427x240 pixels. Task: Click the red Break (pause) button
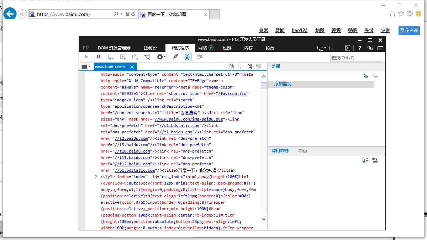[98, 57]
